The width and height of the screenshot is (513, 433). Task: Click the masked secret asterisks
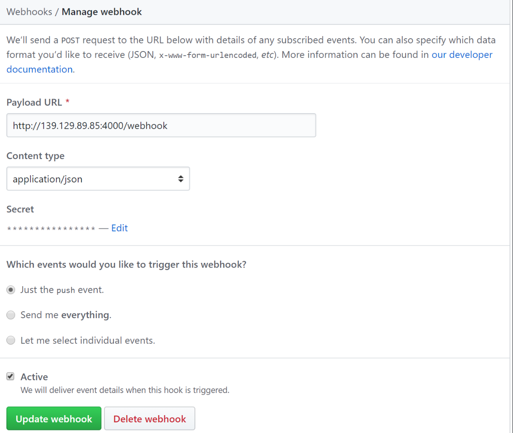(51, 229)
